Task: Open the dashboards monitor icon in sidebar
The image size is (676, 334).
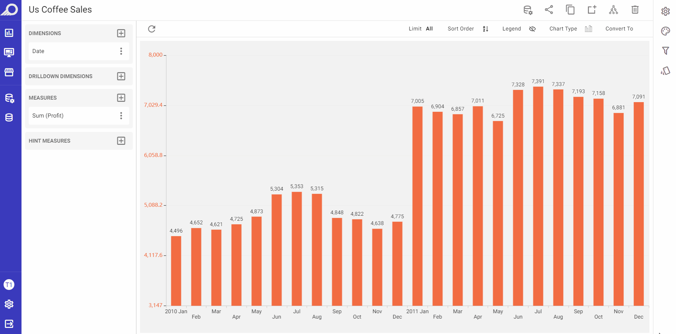Action: click(9, 53)
